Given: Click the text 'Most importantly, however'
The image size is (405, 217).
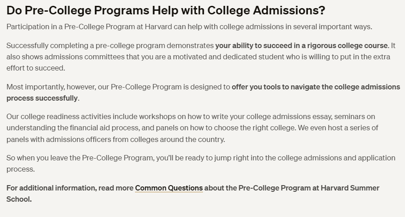Looking at the screenshot, I should tap(51, 87).
